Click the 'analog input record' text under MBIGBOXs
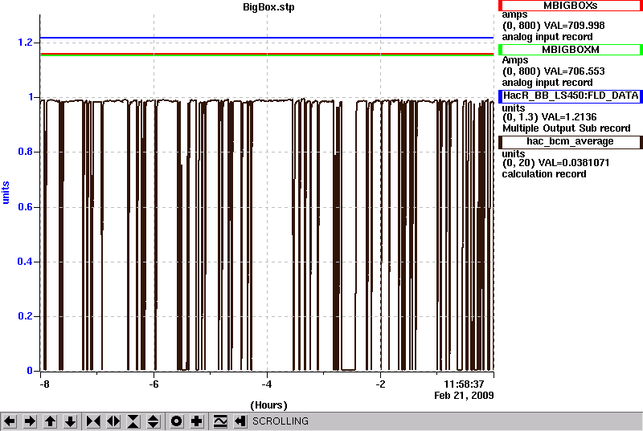The image size is (643, 431). [547, 37]
